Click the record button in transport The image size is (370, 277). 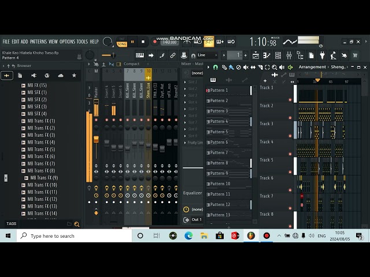tap(155, 42)
